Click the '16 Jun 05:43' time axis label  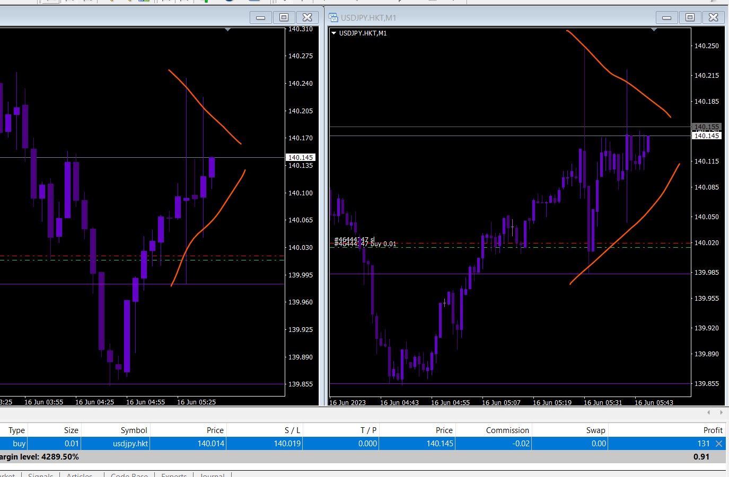(654, 403)
